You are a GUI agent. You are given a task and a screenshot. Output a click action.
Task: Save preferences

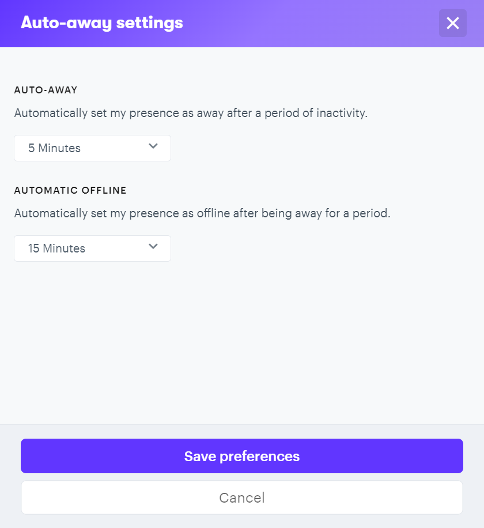[x=242, y=456]
